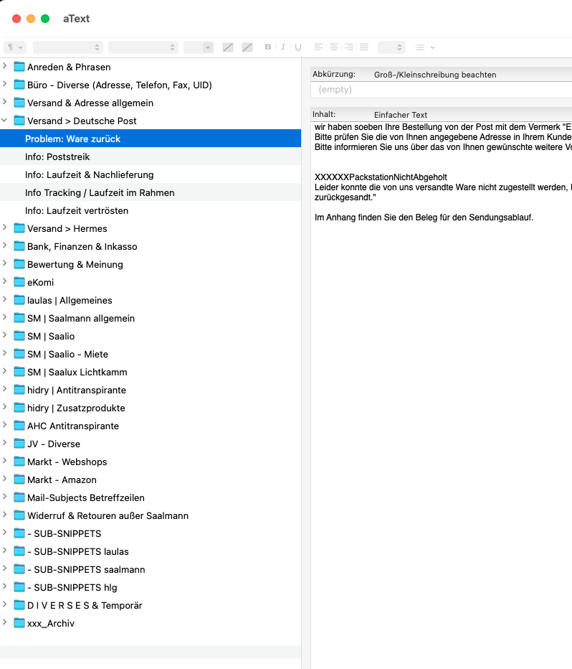Click the eKomi folder icon
Viewport: 572px width, 669px height.
click(x=19, y=282)
